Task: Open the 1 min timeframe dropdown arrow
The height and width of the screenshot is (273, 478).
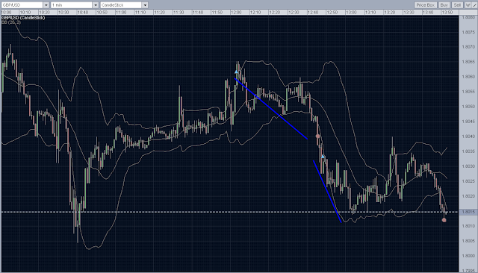Action: click(96, 5)
